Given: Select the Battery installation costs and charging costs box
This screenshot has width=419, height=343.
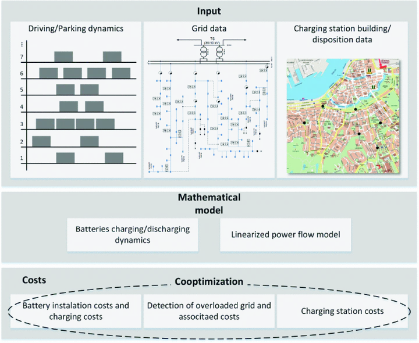Looking at the screenshot, I should 76,310.
